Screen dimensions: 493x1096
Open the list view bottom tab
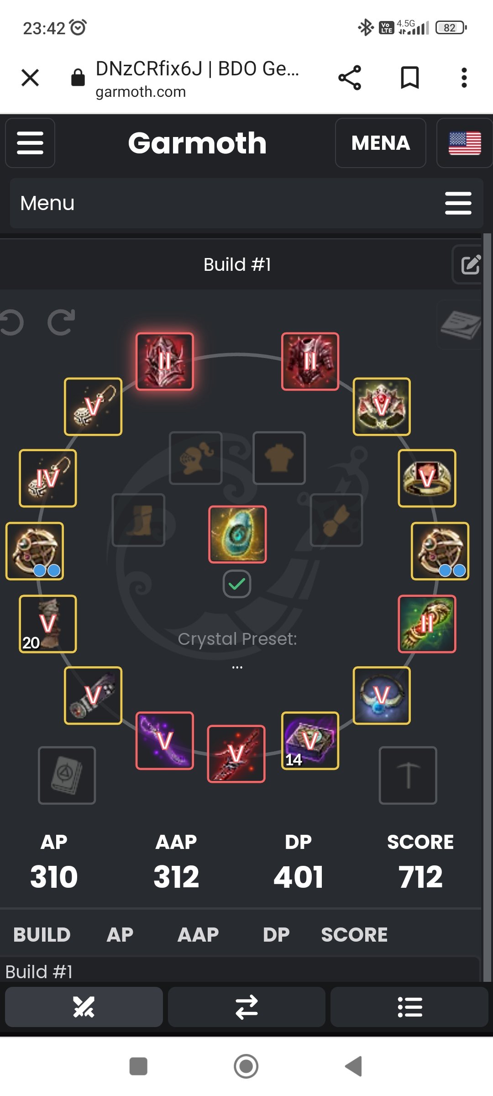[x=409, y=1007]
